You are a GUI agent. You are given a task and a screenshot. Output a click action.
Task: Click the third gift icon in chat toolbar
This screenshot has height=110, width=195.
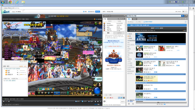pyautogui.click(x=124, y=98)
